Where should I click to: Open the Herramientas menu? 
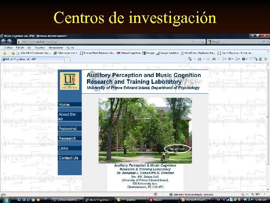tap(55, 48)
